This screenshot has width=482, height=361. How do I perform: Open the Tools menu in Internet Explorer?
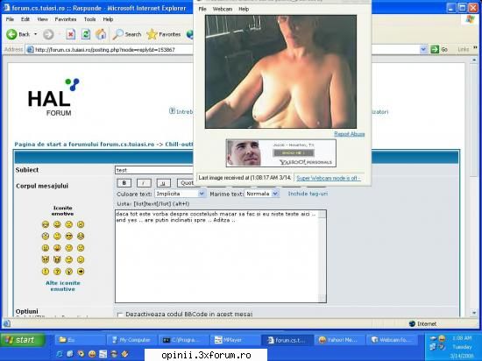tap(89, 19)
